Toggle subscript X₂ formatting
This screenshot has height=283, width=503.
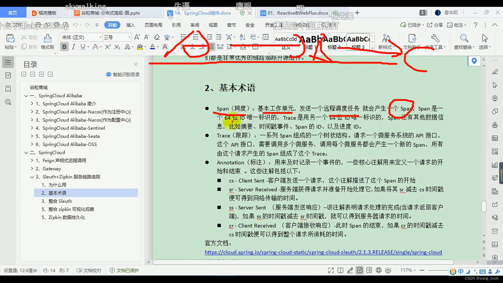click(117, 47)
